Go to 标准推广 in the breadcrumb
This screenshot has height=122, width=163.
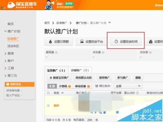62,23
